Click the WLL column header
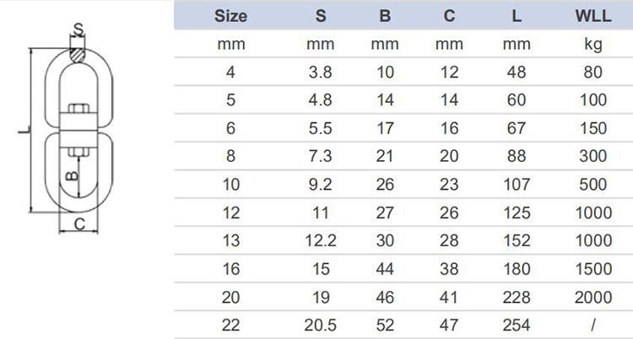This screenshot has height=339, width=633. 593,16
